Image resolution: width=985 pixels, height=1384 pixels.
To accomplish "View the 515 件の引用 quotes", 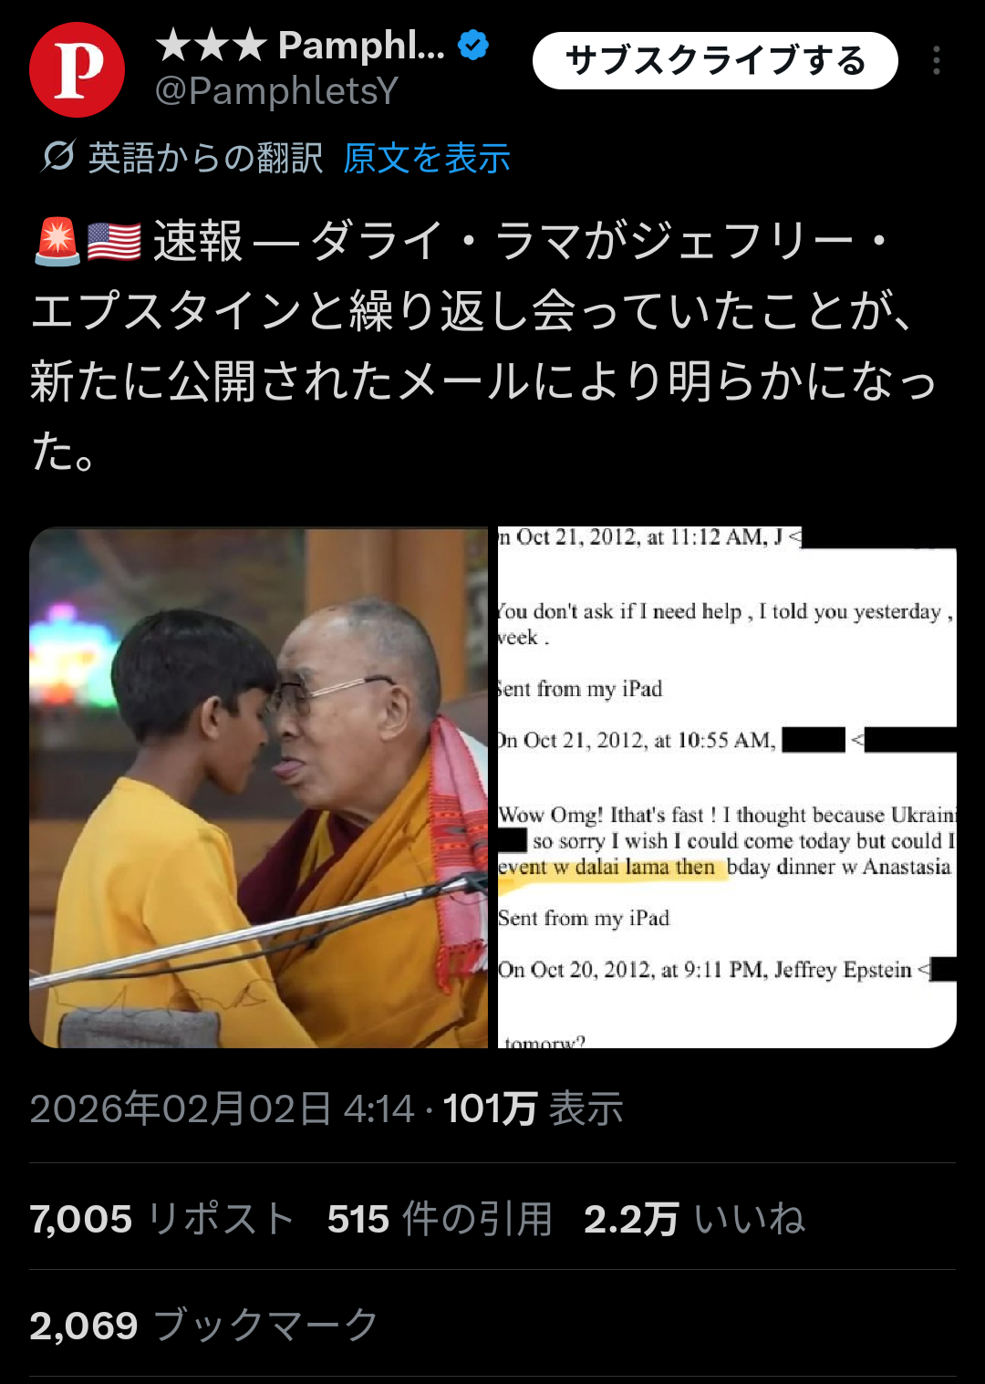I will (x=440, y=1218).
